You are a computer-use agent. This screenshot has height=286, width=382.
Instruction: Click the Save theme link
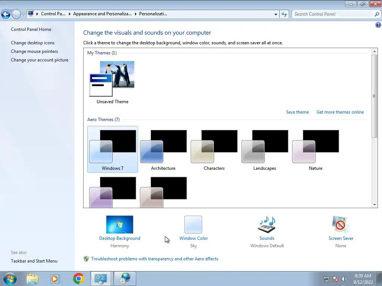coord(297,112)
